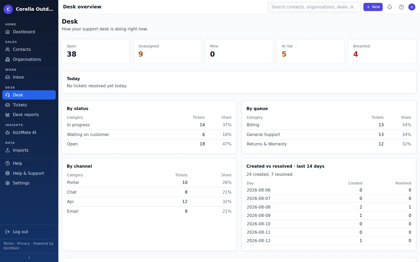This screenshot has height=262, width=420.
Task: Go to Dashboard in sidebar
Action: click(x=29, y=32)
